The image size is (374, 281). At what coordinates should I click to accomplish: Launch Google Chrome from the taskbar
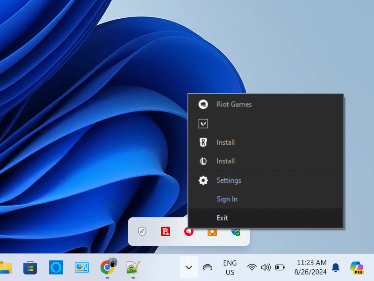(108, 268)
